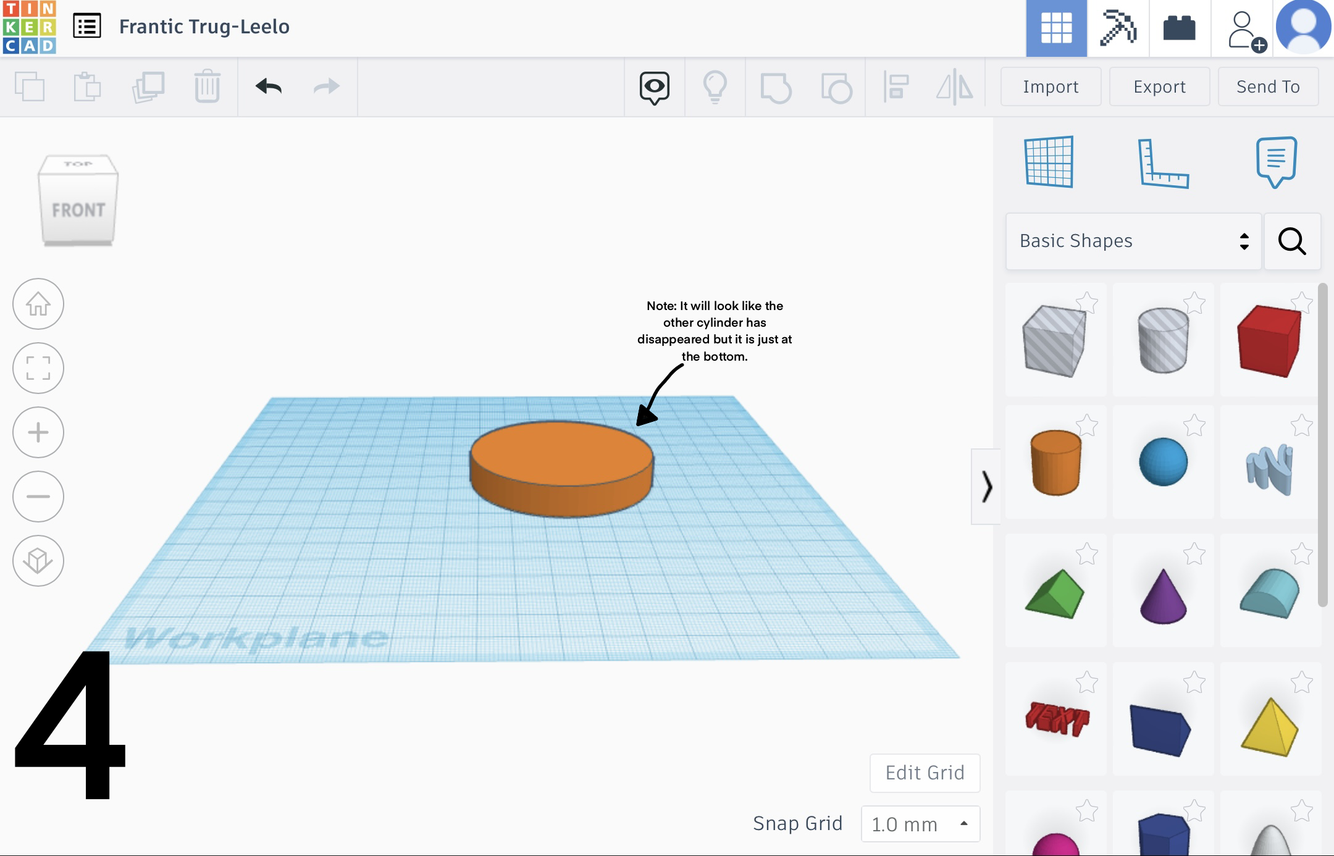
Task: Click the Edit Grid button
Action: (x=925, y=773)
